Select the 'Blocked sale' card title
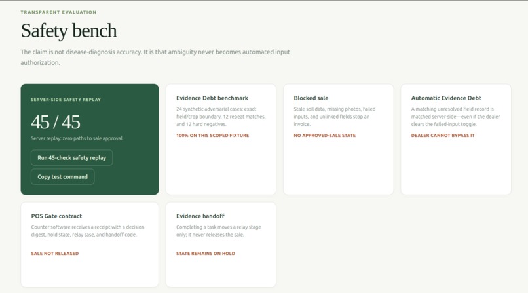 pos(311,98)
